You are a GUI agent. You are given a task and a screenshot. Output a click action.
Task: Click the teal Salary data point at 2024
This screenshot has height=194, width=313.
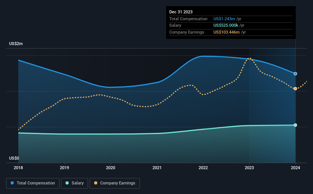(x=295, y=125)
